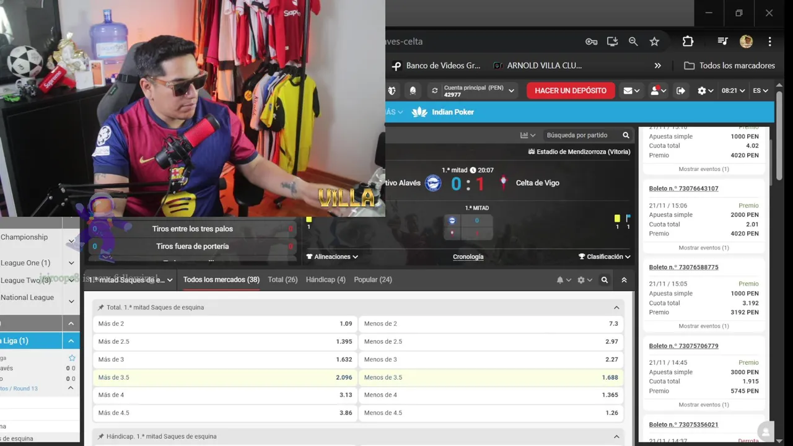Open the Cronología link
The height and width of the screenshot is (446, 793).
point(468,256)
